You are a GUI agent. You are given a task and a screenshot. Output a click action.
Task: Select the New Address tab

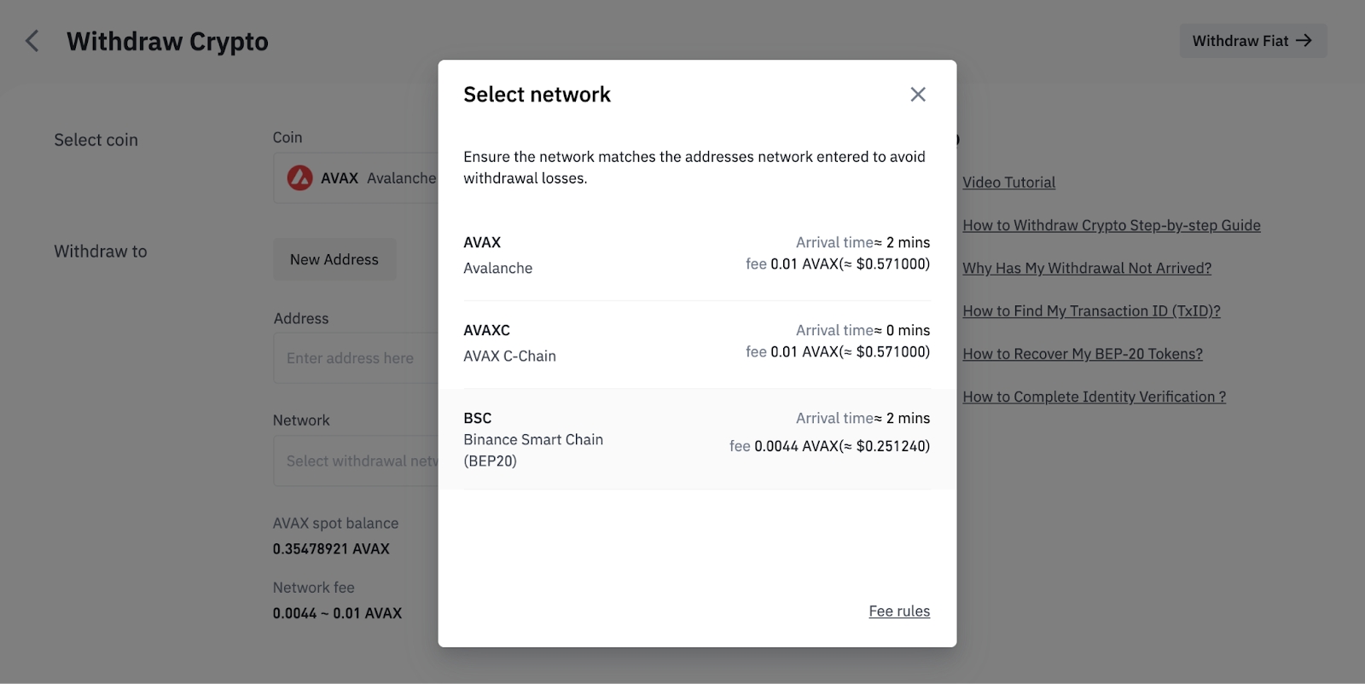click(334, 259)
